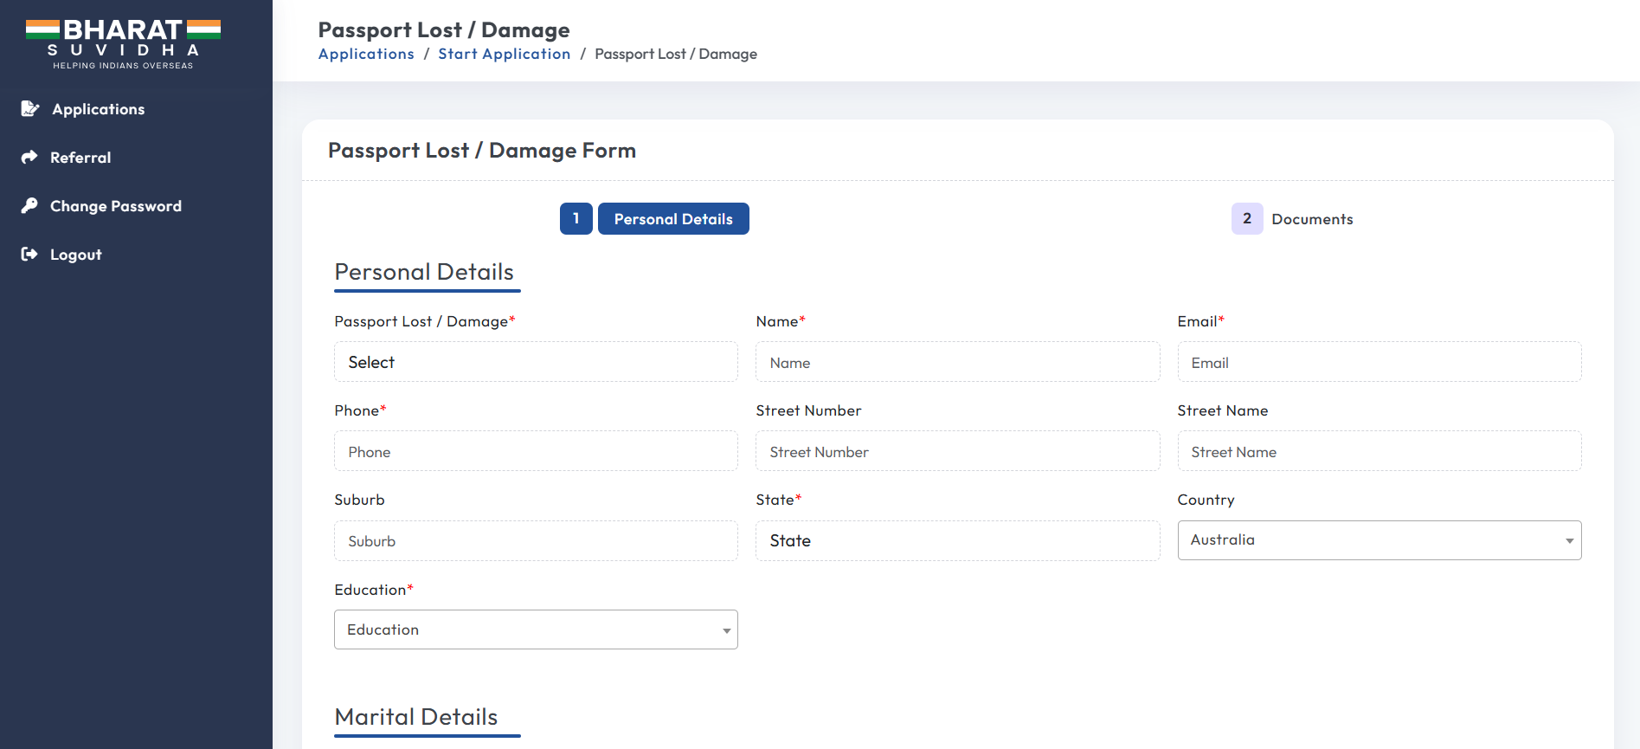This screenshot has width=1640, height=749.
Task: Click the Street Number input field
Action: (x=957, y=452)
